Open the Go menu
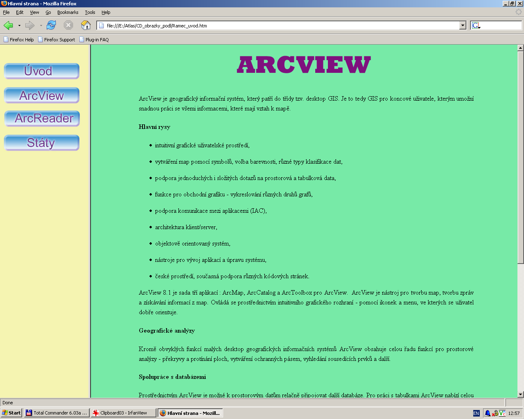 48,12
